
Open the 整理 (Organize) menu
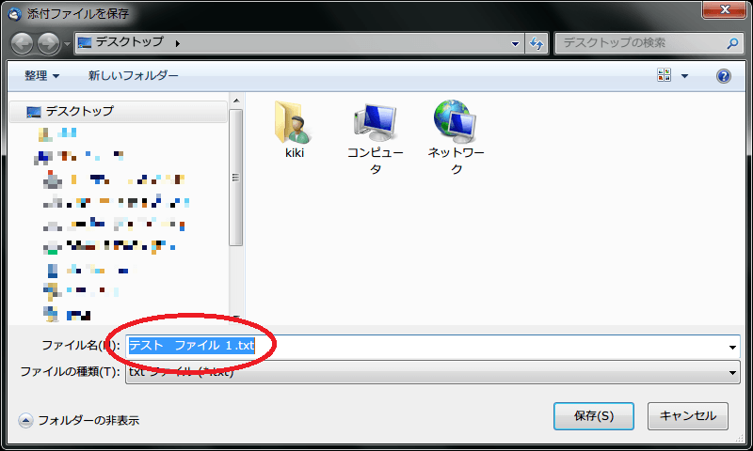(42, 76)
